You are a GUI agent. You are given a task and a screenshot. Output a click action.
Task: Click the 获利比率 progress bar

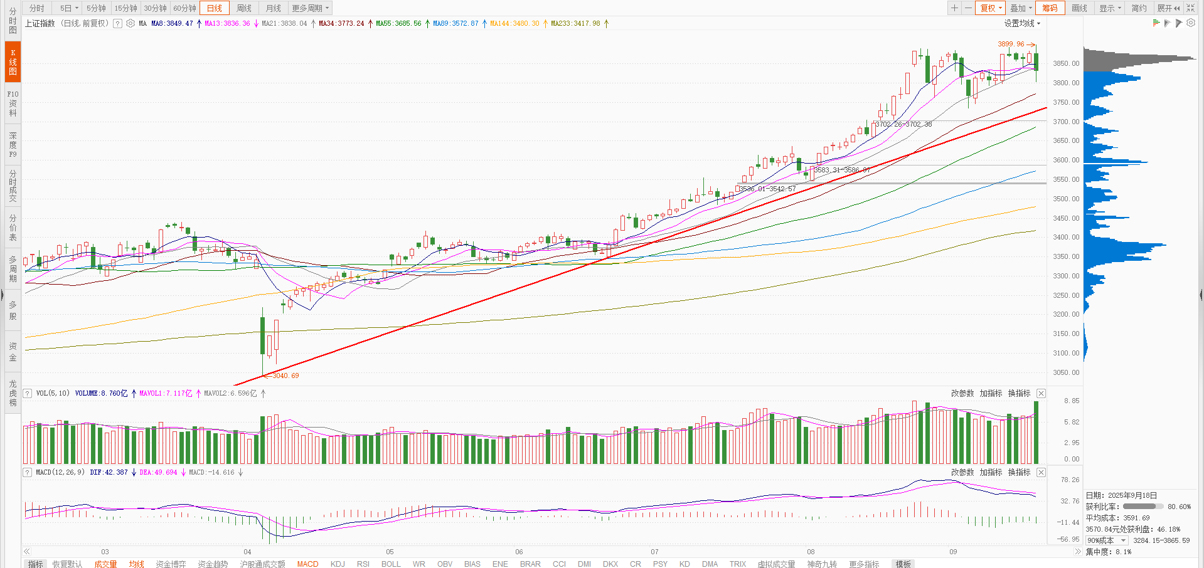1143,507
